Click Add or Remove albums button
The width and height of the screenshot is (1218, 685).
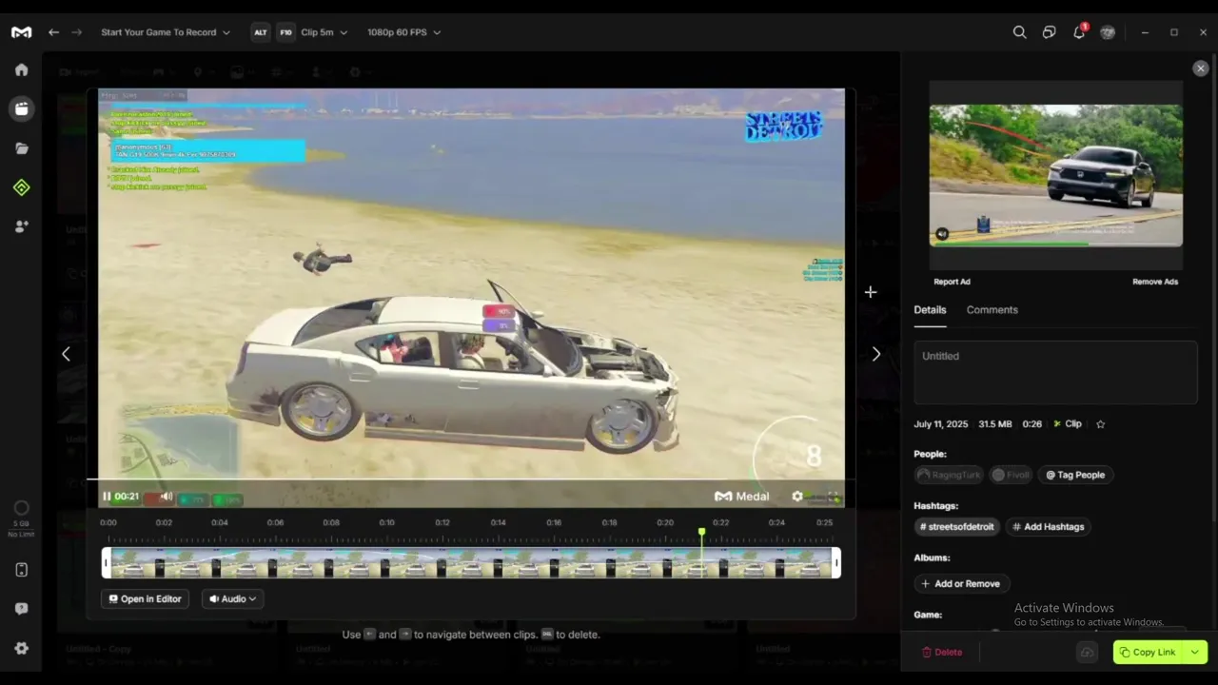point(961,584)
